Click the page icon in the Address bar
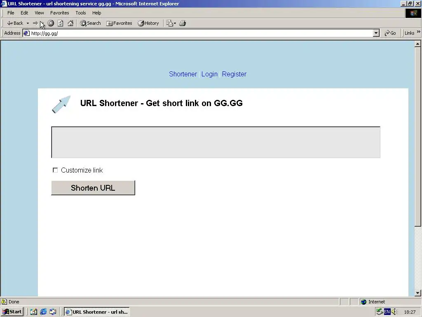The image size is (422, 317). [26, 33]
